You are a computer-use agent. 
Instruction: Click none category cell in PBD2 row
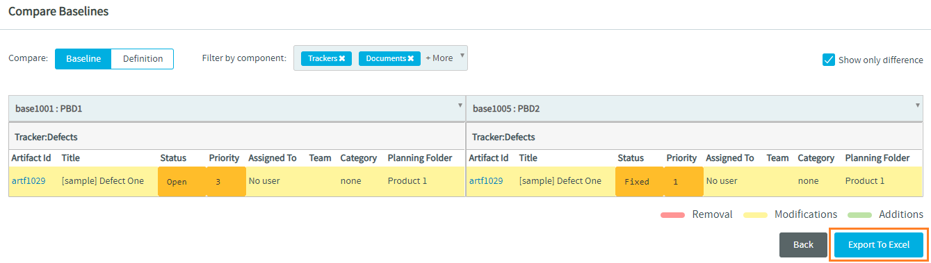pyautogui.click(x=809, y=181)
